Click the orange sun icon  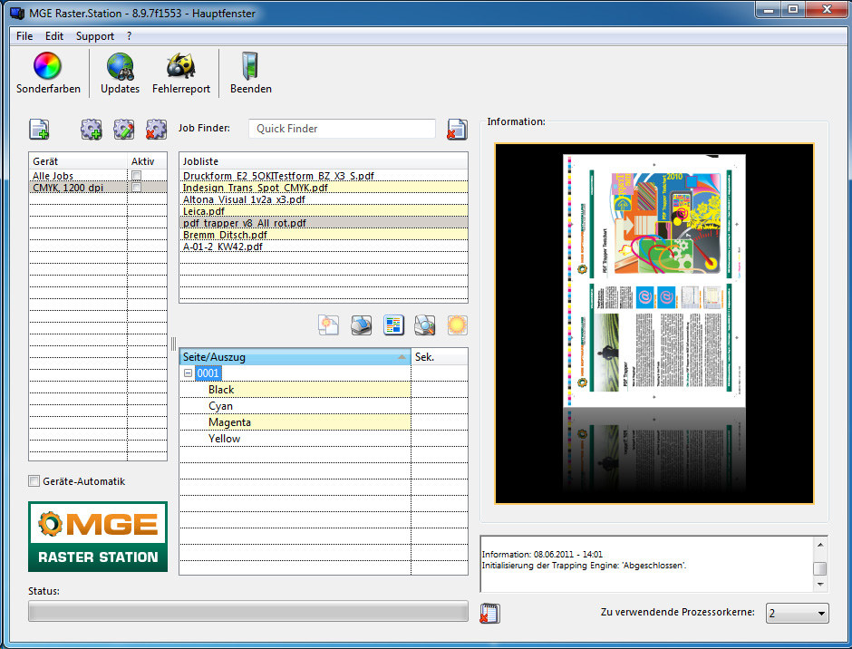click(457, 325)
